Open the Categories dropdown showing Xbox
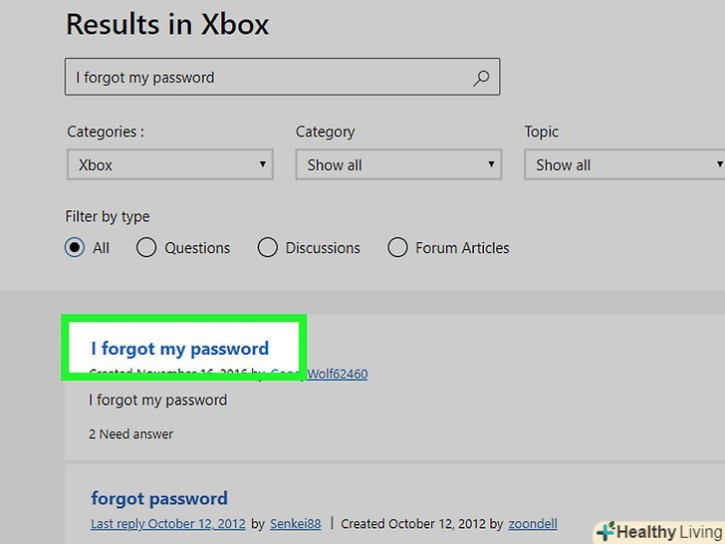Viewport: 725px width, 544px height. click(x=170, y=165)
